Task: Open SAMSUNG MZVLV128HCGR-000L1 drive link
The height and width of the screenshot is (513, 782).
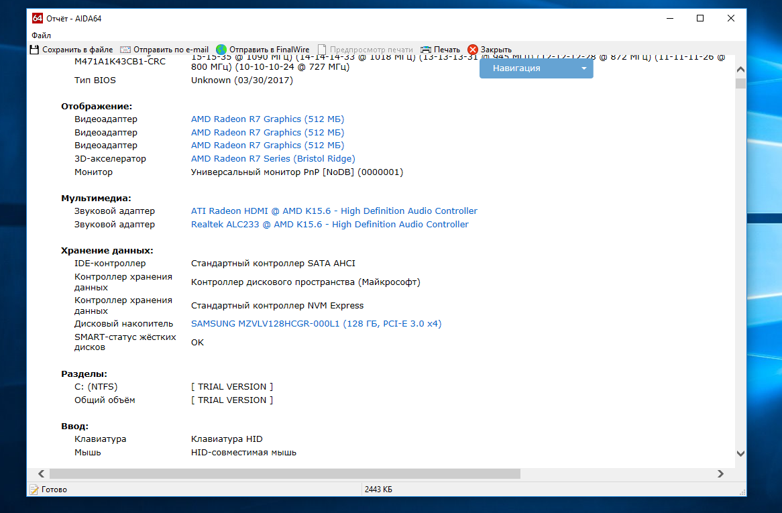Action: tap(316, 323)
